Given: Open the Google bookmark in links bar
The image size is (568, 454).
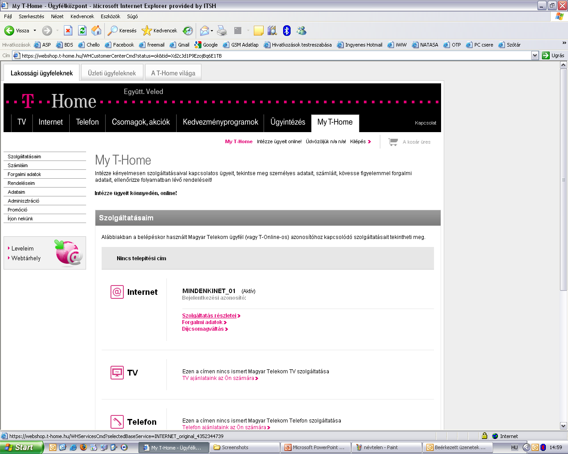Looking at the screenshot, I should pyautogui.click(x=206, y=45).
